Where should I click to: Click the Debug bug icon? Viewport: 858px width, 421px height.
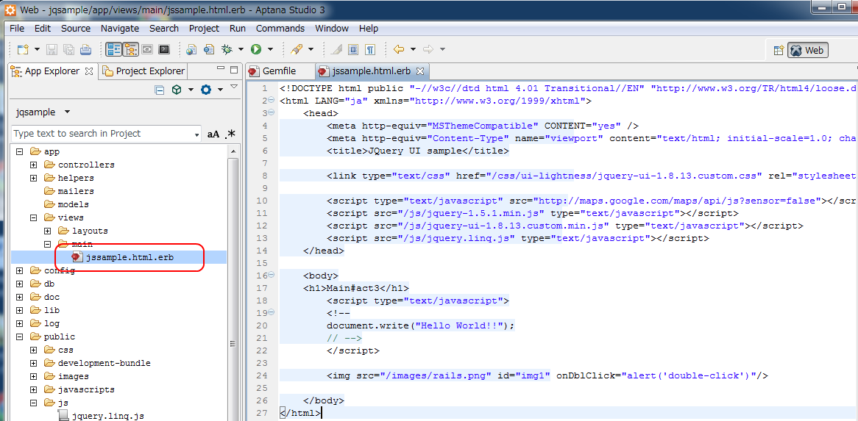227,50
